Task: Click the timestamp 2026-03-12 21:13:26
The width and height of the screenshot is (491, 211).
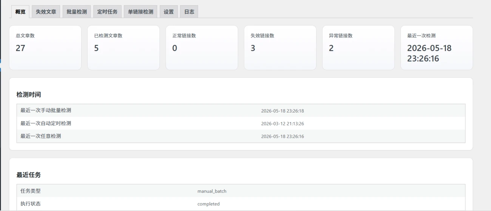Action: point(283,124)
